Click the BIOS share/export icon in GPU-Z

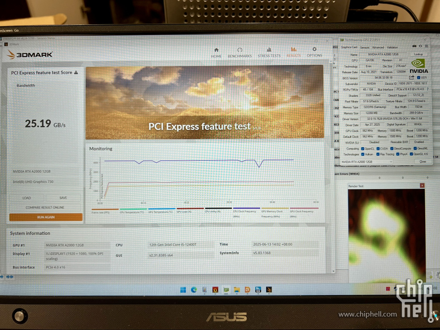click(x=412, y=78)
